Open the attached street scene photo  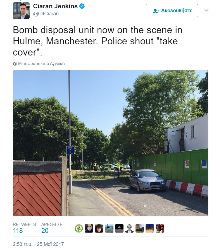click(x=111, y=143)
